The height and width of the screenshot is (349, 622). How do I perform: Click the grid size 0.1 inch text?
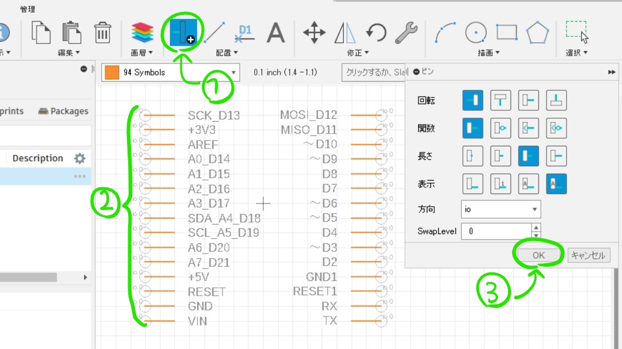[285, 73]
